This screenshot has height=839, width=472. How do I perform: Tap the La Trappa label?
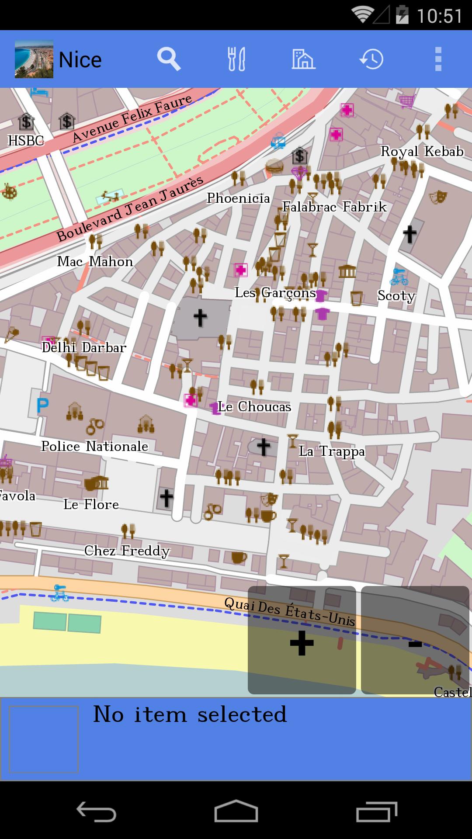(332, 451)
